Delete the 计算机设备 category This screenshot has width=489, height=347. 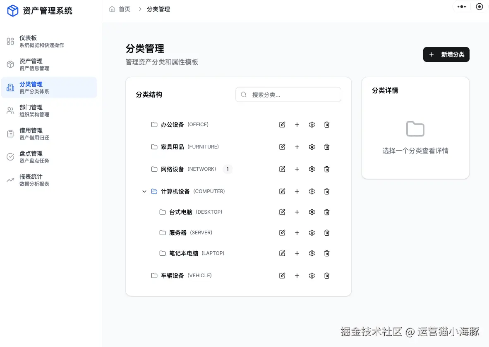pyautogui.click(x=327, y=191)
